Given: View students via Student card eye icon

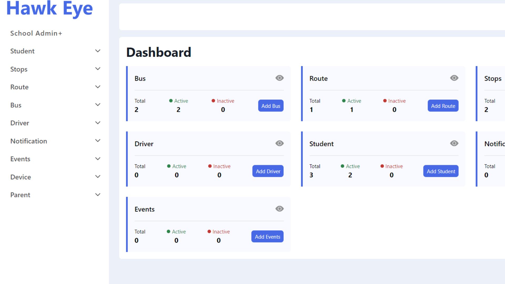Looking at the screenshot, I should click(454, 143).
